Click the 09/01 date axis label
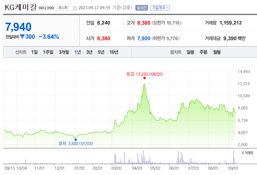 [x=233, y=168]
